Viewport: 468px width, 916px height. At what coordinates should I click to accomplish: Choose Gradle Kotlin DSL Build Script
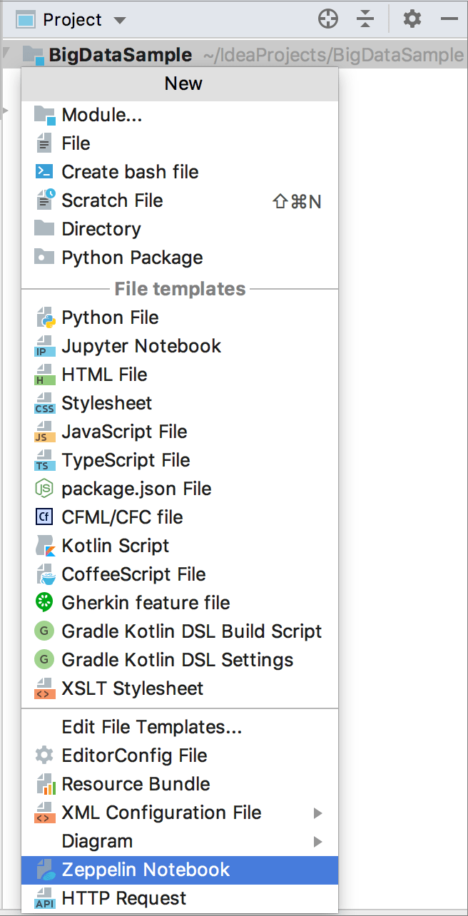pos(191,632)
